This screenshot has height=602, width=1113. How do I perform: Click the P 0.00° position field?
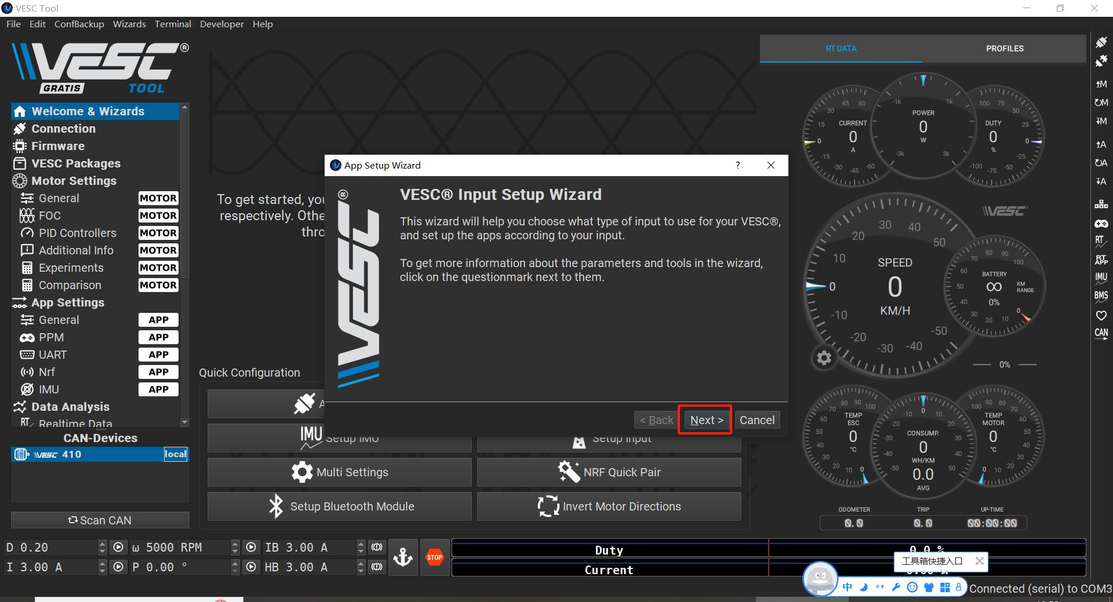click(180, 567)
